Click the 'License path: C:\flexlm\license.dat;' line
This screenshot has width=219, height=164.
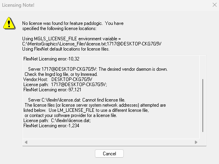click(x=57, y=121)
